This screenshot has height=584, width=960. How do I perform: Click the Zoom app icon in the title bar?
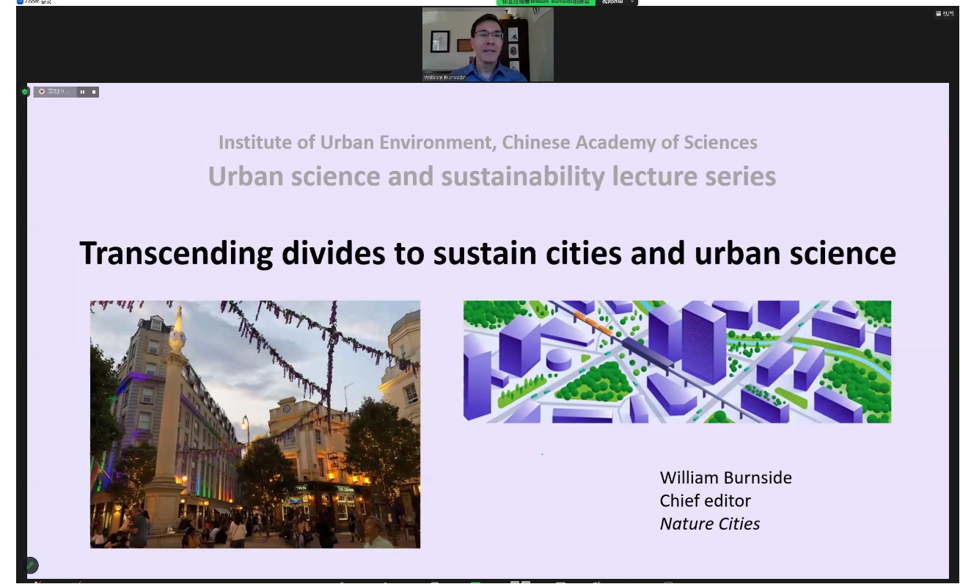tap(20, 2)
